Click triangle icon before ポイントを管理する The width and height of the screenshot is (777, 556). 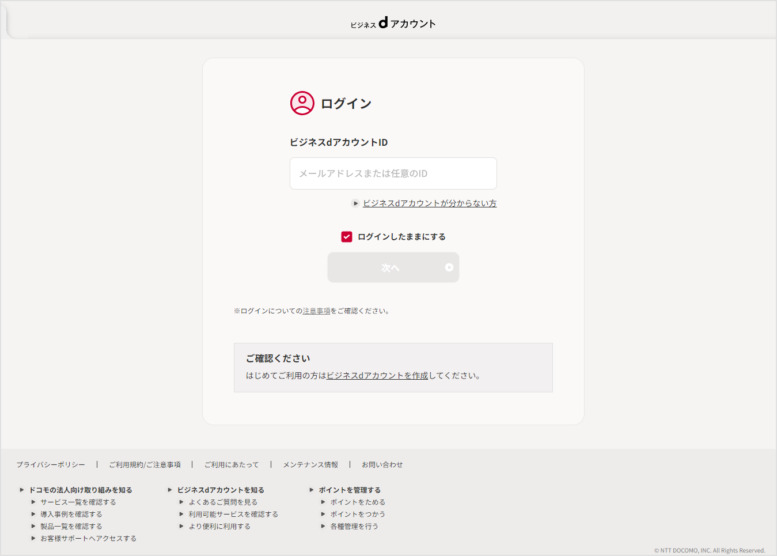click(312, 490)
